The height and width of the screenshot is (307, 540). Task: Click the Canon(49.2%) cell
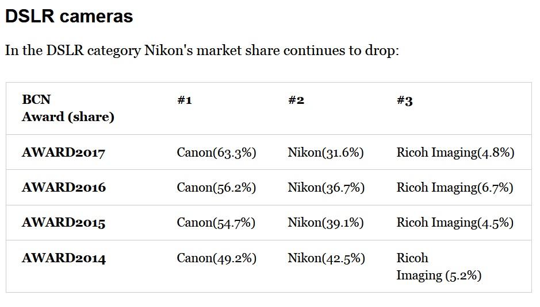click(217, 258)
